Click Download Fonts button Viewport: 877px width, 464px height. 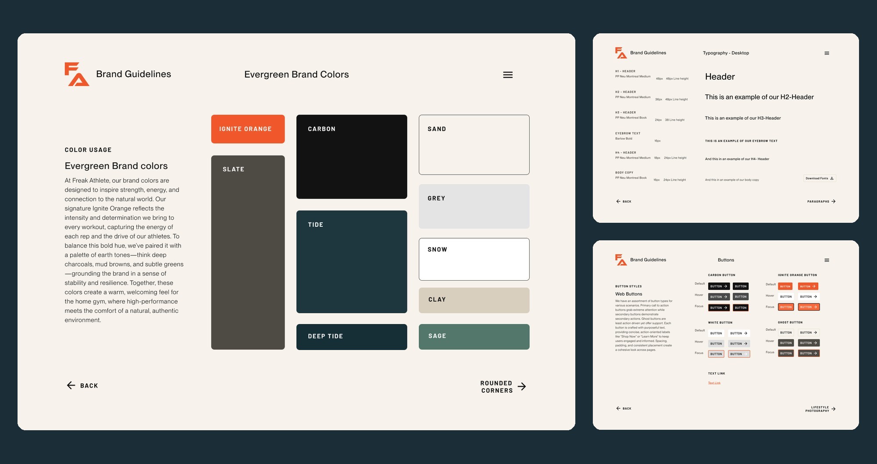[820, 178]
